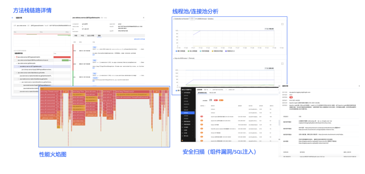365x174 pixels.
Task: Open the logging.apache.org log4j security.html link
Action: tap(314, 141)
